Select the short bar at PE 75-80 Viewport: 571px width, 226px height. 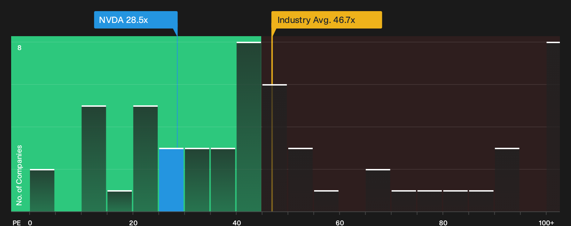click(430, 201)
